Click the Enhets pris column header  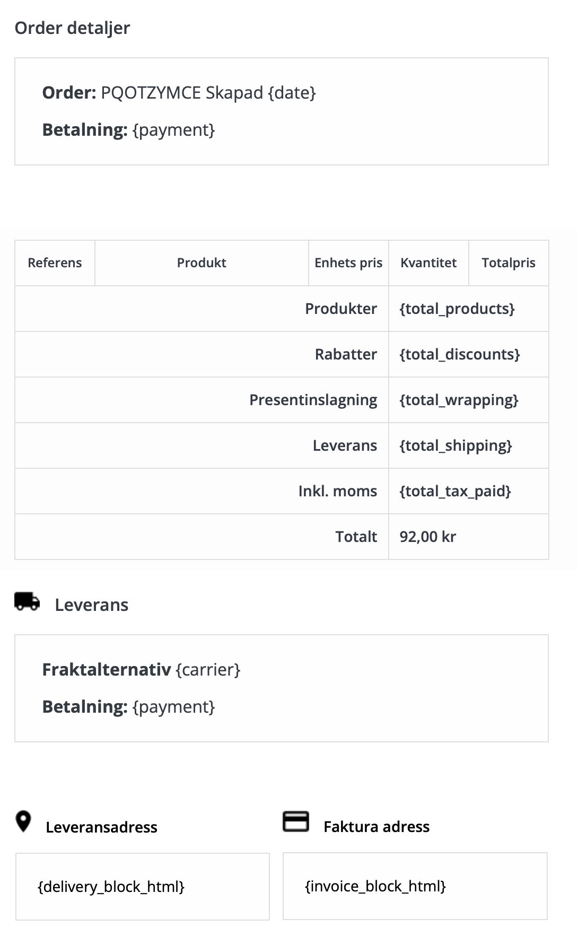[x=348, y=263]
